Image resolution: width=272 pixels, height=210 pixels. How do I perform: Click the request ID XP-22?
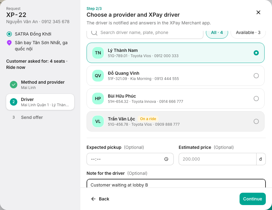[x=16, y=15]
